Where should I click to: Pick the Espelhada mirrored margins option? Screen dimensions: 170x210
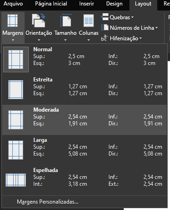84,180
